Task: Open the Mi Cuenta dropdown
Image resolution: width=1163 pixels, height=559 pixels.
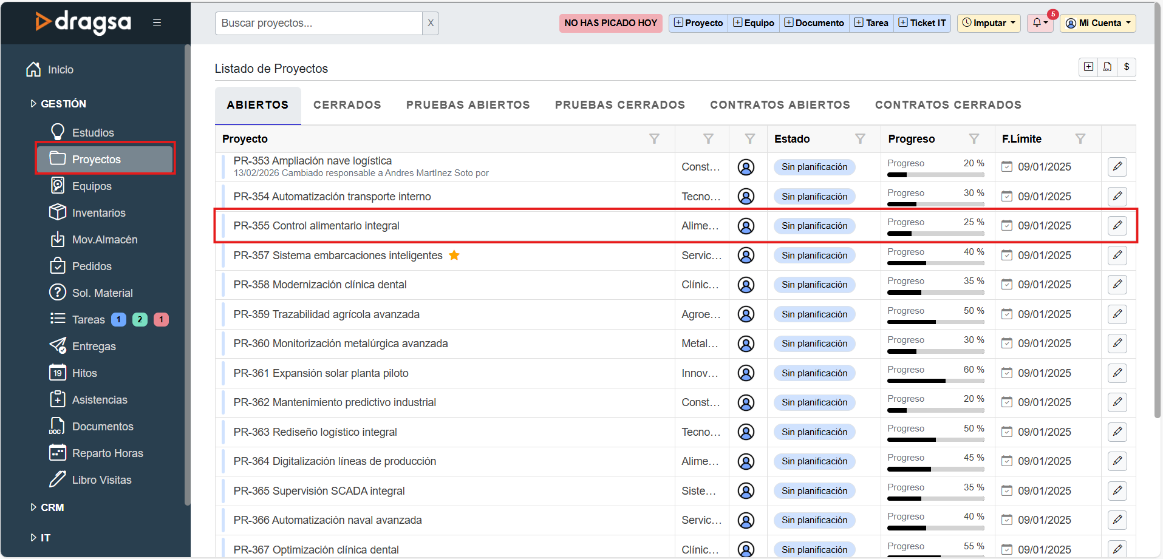Action: point(1098,23)
